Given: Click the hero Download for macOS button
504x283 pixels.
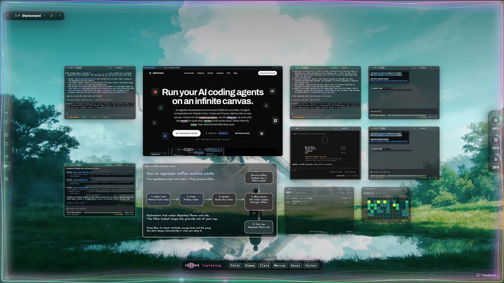Looking at the screenshot, I should 186,133.
